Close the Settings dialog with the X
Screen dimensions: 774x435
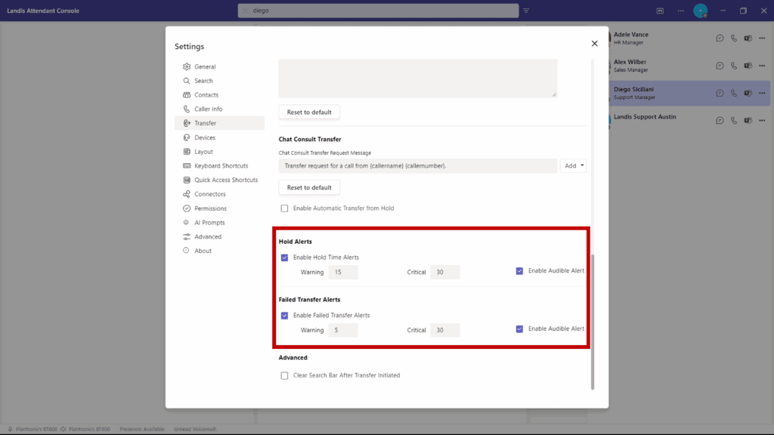(x=594, y=43)
